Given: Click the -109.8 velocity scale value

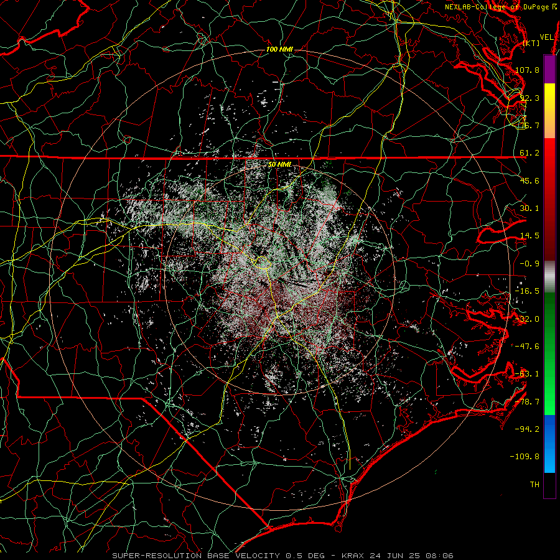Looking at the screenshot, I should [525, 457].
